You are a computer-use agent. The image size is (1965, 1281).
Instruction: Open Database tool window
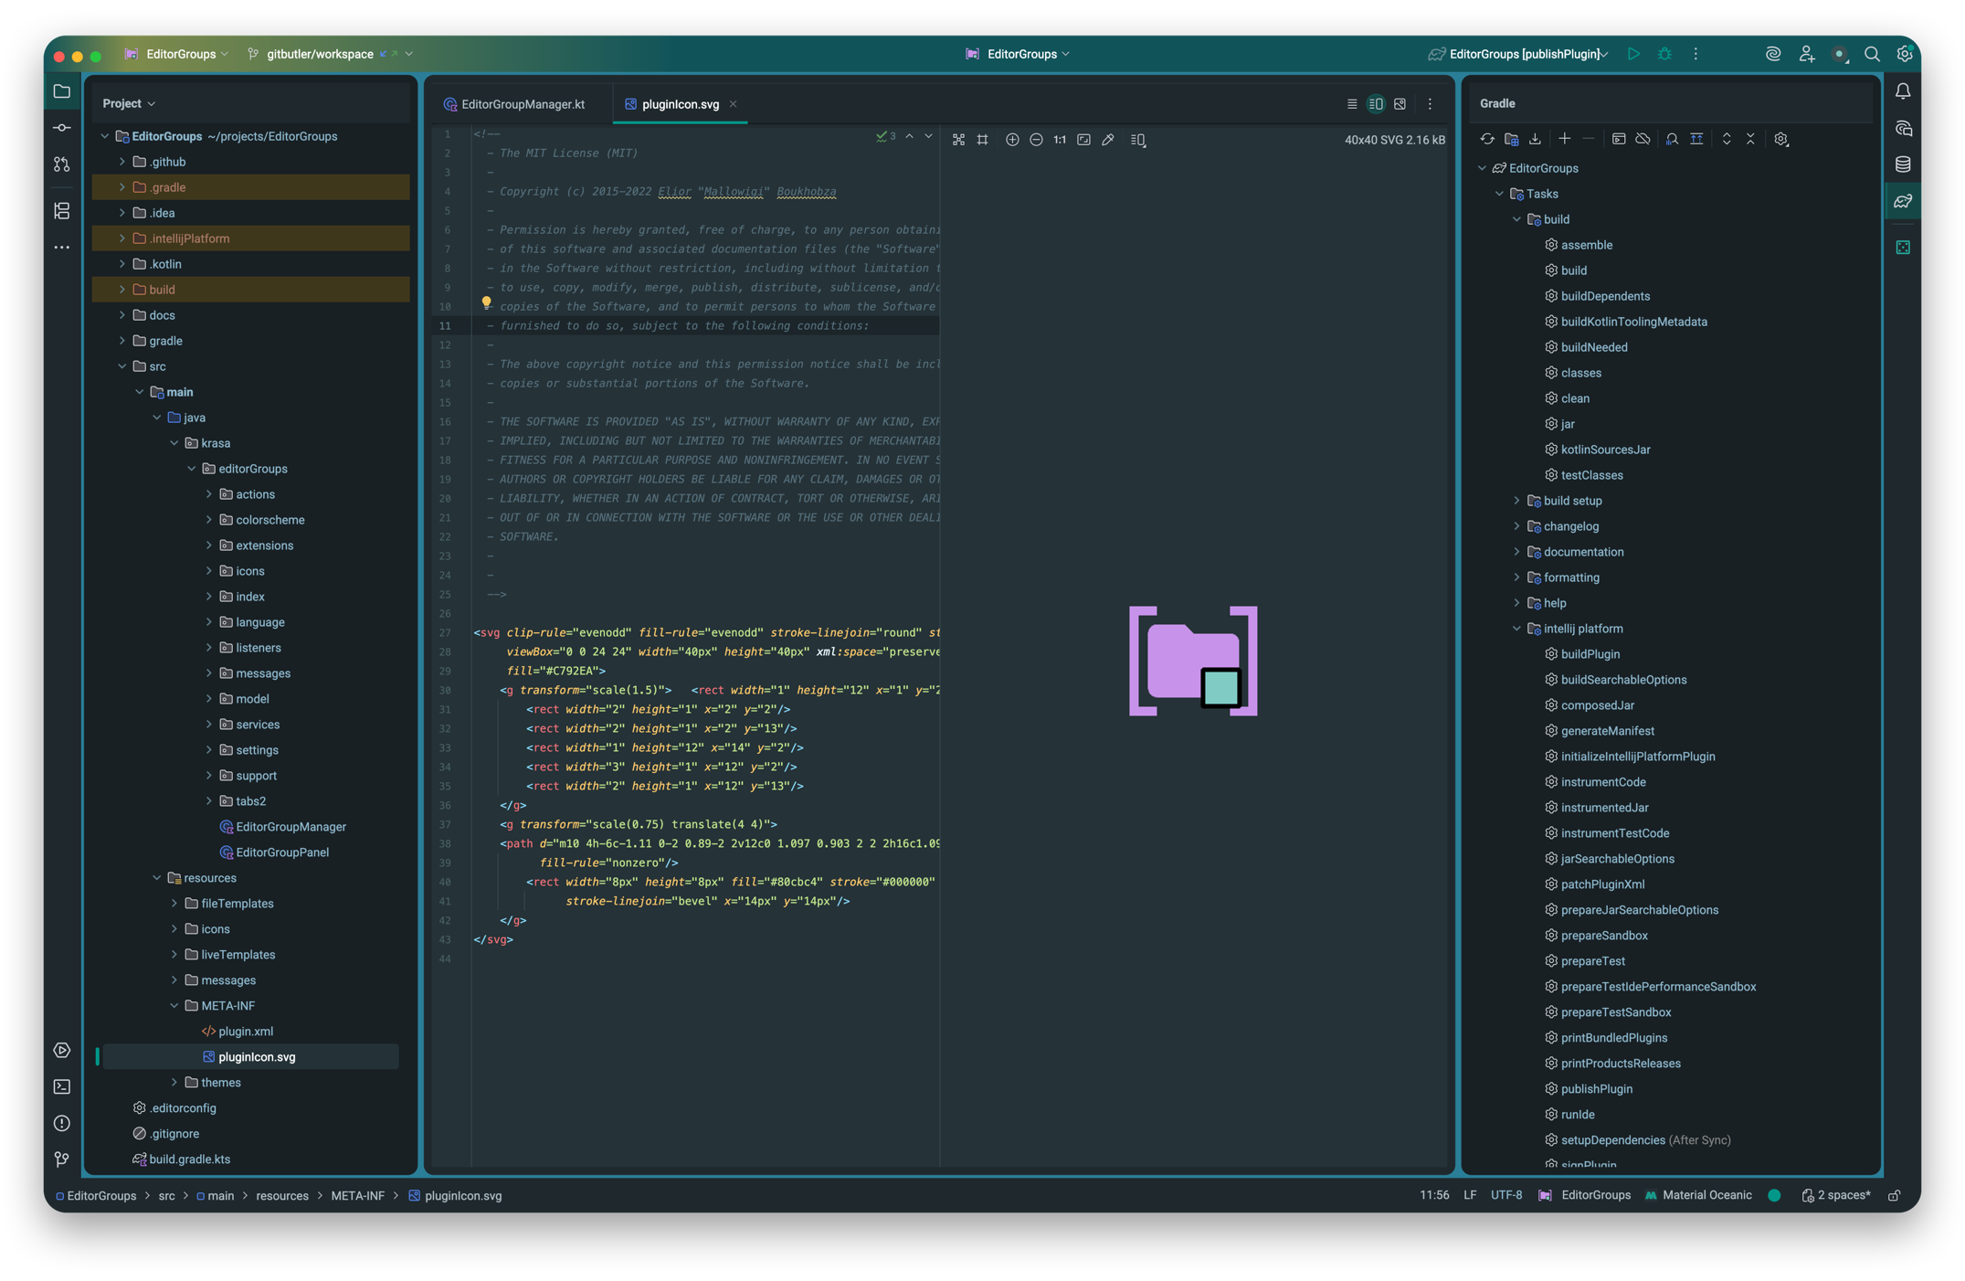pyautogui.click(x=1903, y=164)
